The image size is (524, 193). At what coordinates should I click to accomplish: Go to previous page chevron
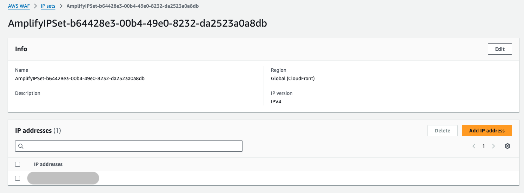pyautogui.click(x=474, y=146)
